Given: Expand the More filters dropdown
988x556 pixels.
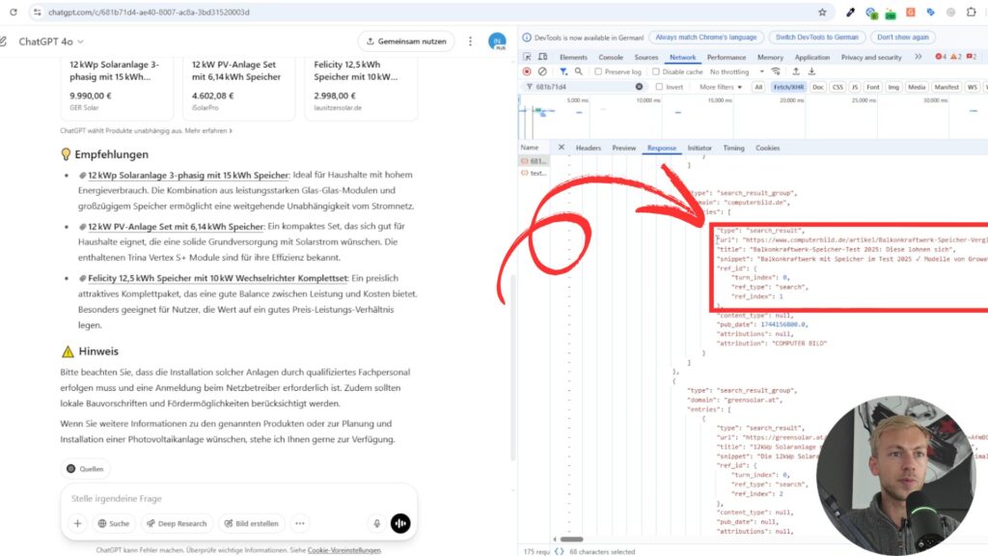Looking at the screenshot, I should point(721,87).
